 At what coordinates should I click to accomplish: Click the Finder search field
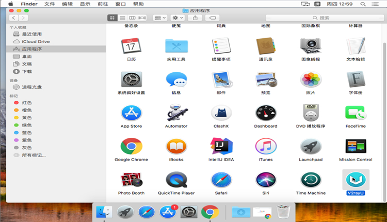[x=325, y=18]
